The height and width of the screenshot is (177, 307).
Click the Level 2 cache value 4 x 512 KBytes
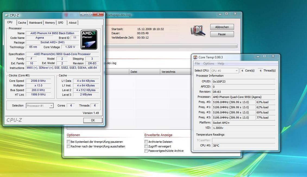tap(86, 90)
